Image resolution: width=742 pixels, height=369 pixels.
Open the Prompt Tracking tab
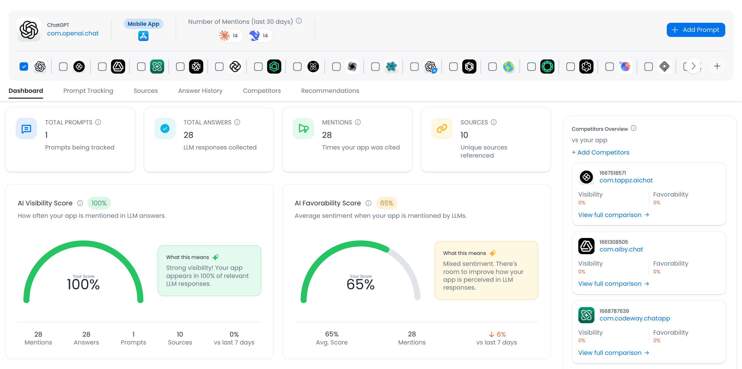pos(88,91)
